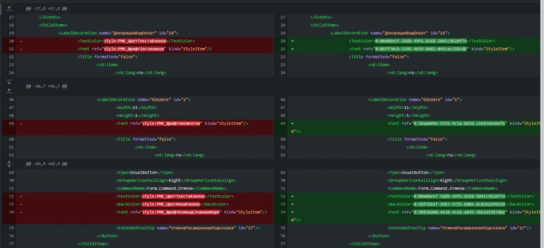Viewport: 544px width, 248px height.
Task: Click highlighted style:РМК_ШрифтЭлементов text
Action: click(171, 124)
